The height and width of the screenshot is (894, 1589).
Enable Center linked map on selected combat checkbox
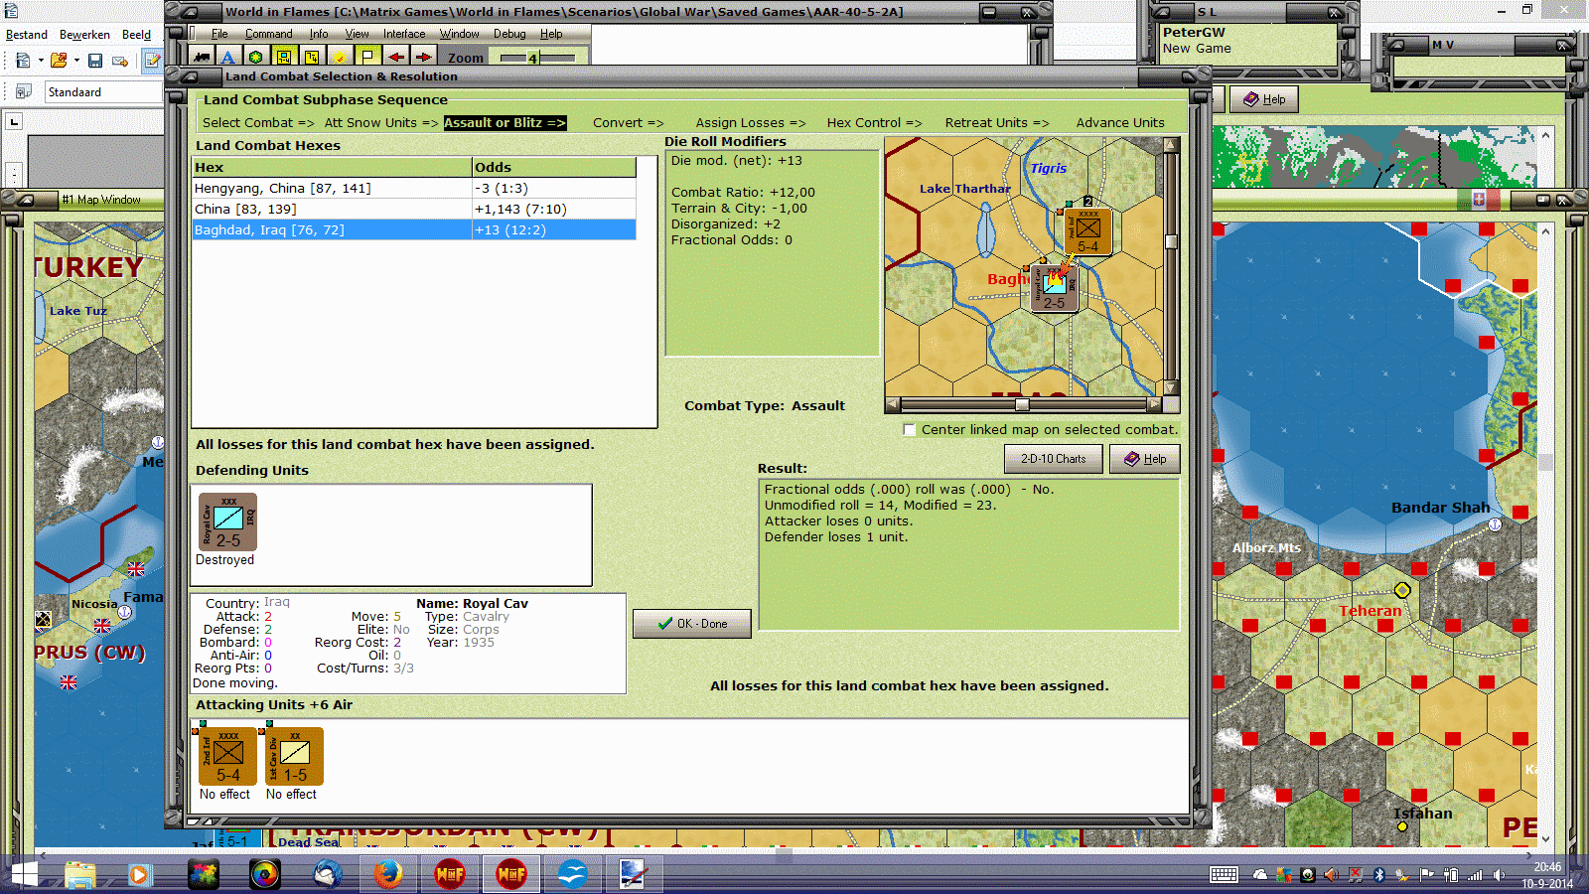point(909,430)
